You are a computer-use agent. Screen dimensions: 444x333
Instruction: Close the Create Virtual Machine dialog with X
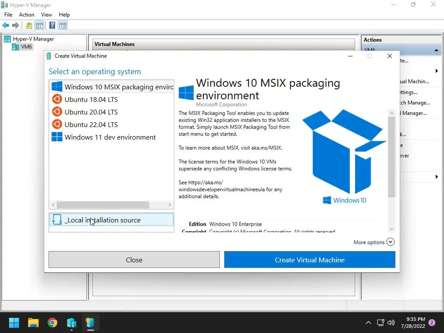(390, 56)
